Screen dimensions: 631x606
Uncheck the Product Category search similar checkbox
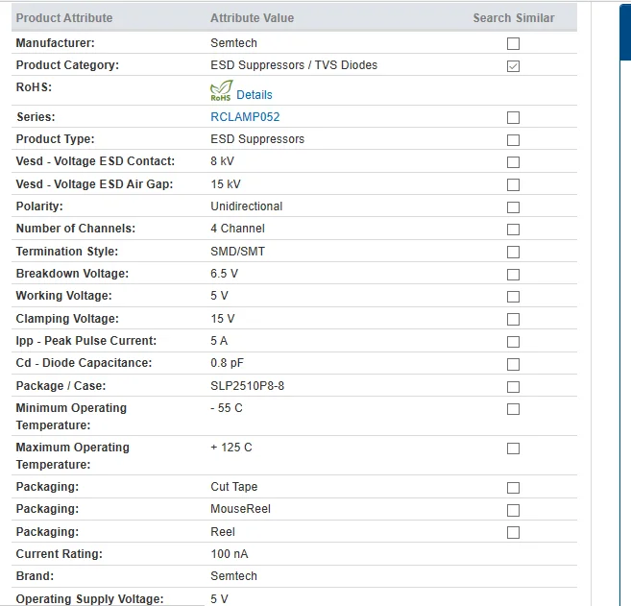point(513,66)
